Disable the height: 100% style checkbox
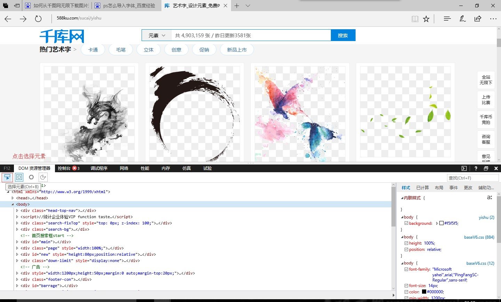This screenshot has height=302, width=501. [406, 243]
